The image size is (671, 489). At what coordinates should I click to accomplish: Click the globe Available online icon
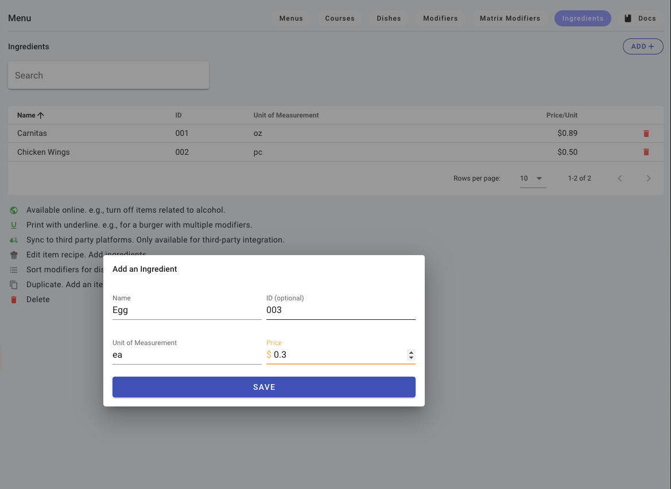coord(14,210)
